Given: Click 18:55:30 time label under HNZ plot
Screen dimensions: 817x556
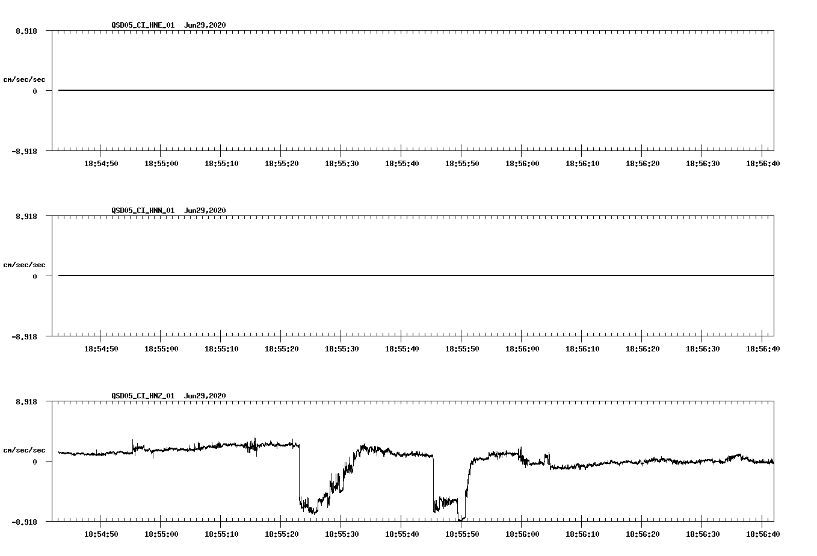Looking at the screenshot, I should pos(342,534).
